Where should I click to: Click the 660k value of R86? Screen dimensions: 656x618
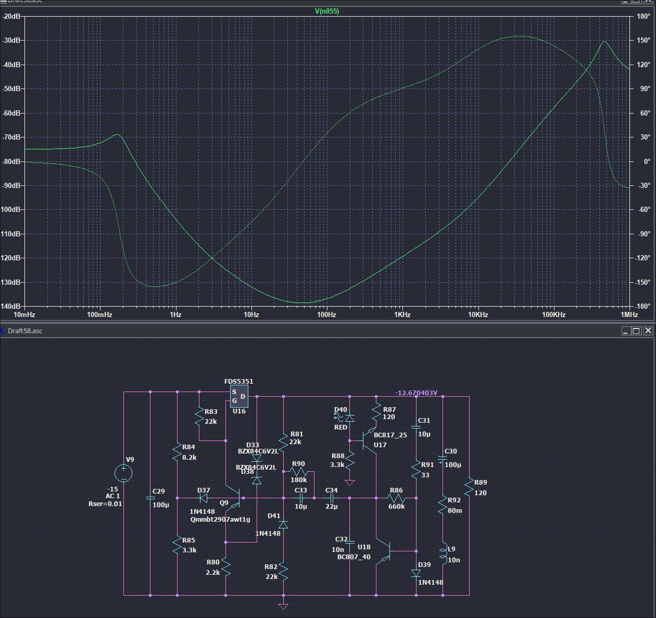pyautogui.click(x=396, y=506)
